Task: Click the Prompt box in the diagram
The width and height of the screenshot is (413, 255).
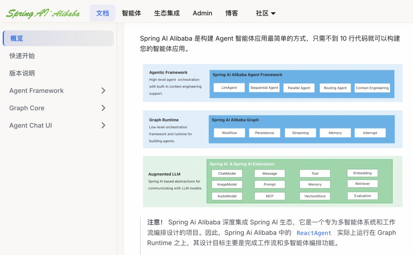Action: [270, 184]
